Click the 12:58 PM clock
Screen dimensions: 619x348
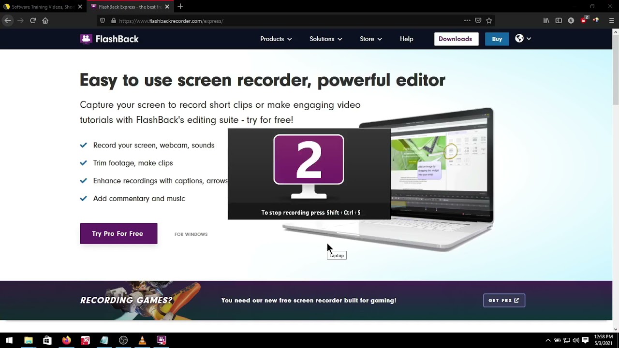coord(604,337)
